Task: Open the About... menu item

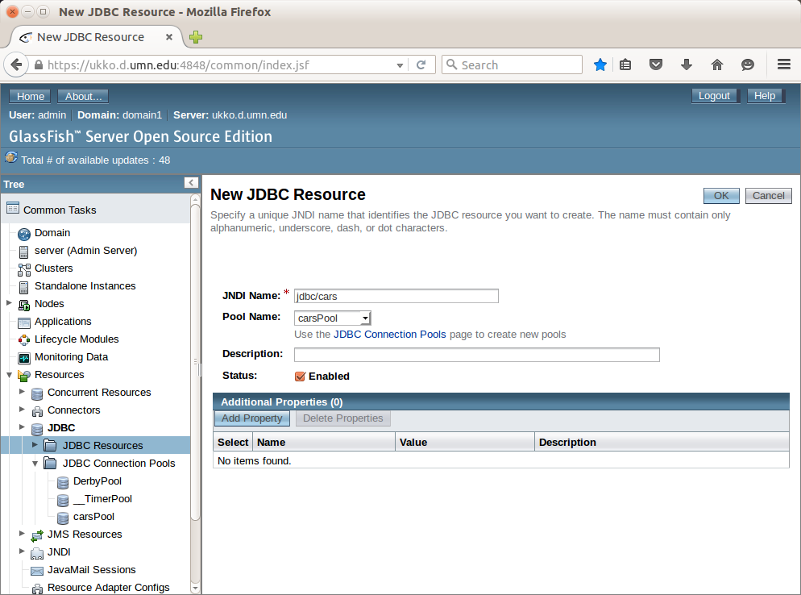Action: coord(82,95)
